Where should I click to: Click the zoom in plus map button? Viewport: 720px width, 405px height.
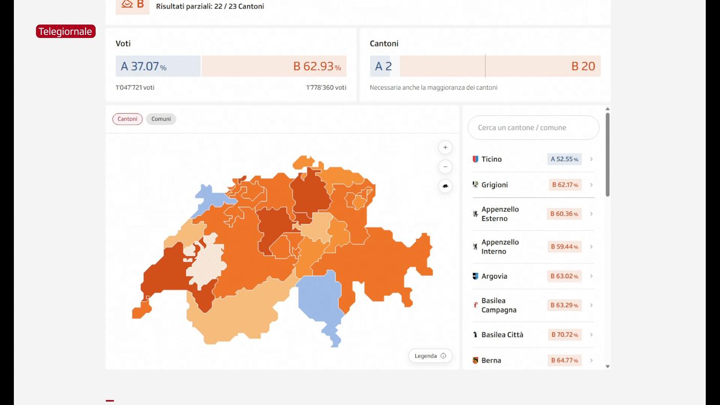445,147
